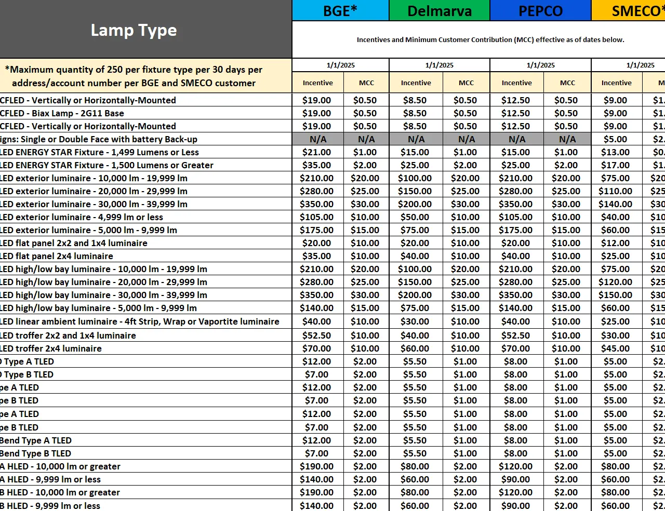665x511 pixels.
Task: Select the troffer 2x4 luminaire label
Action: [51, 348]
